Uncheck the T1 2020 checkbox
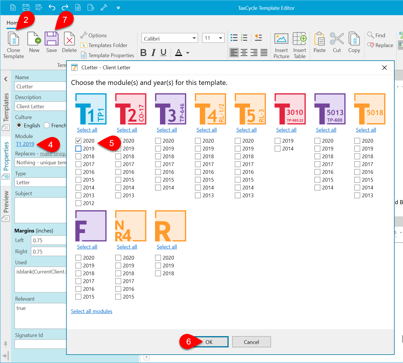Screen dimensions: 403x363 pos(78,141)
